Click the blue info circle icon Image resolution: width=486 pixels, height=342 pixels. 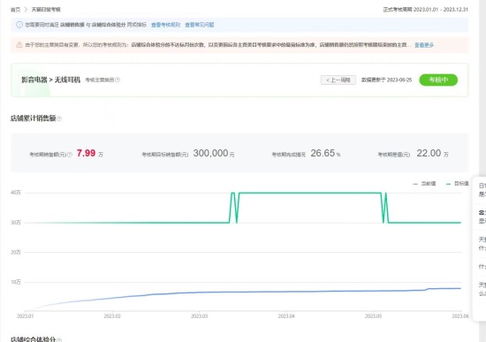(19, 25)
